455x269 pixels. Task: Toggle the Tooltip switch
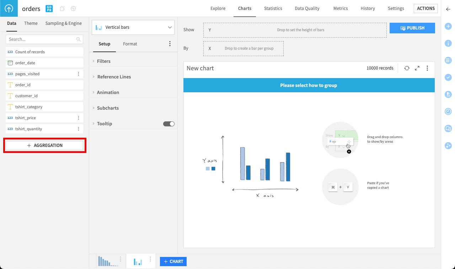pyautogui.click(x=169, y=124)
